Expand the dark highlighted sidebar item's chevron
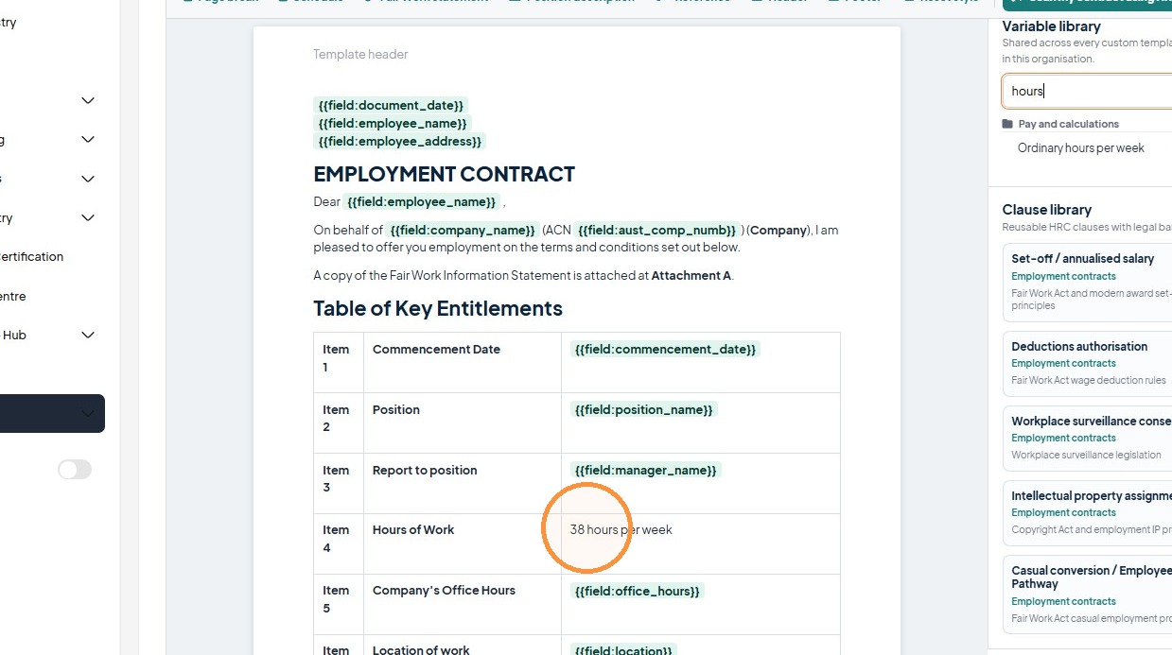 [x=88, y=413]
